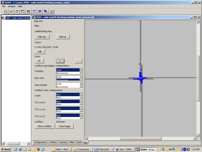The height and width of the screenshot is (152, 202).
Task: Click the map scroll-up arrow
Action: 198,22
